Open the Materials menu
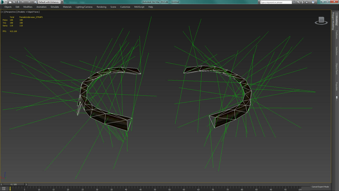 67,7
